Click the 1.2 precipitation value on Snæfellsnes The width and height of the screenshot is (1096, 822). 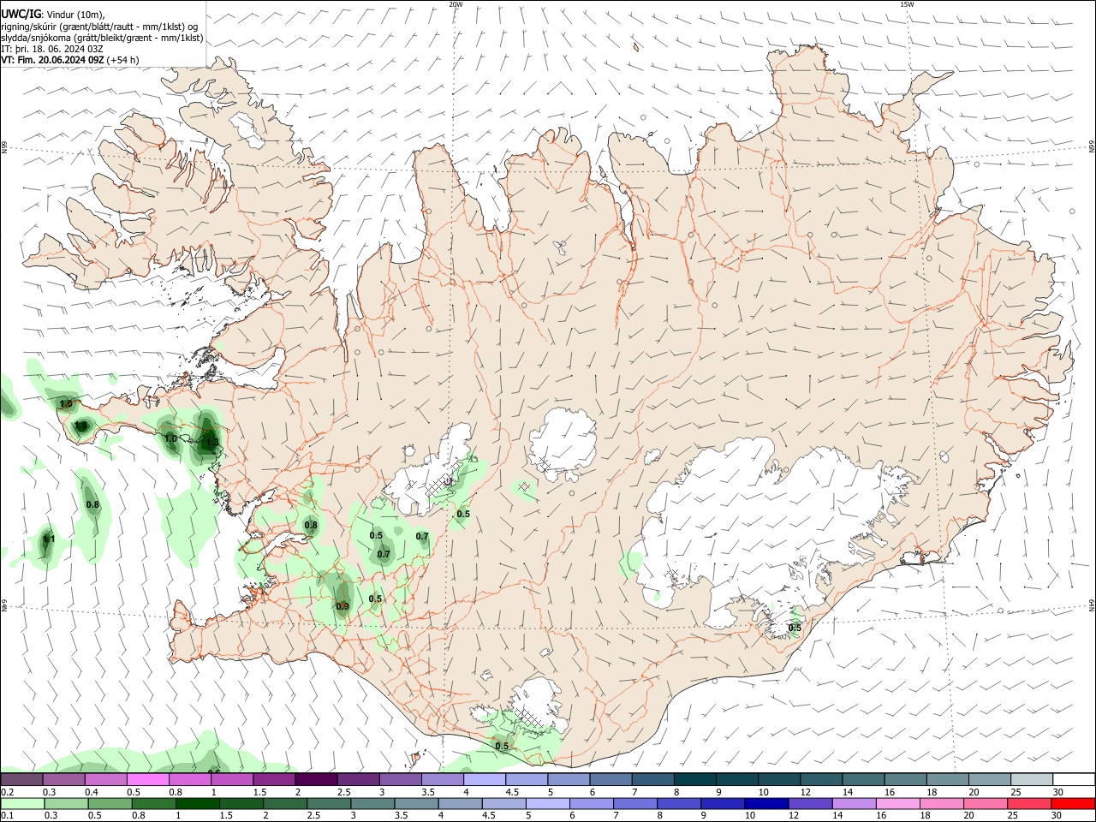[81, 426]
